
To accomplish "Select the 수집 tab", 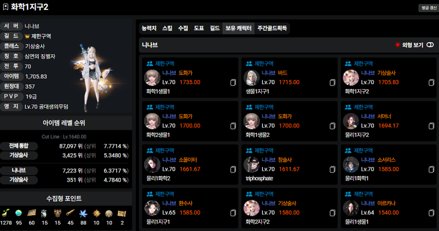I will click(183, 28).
